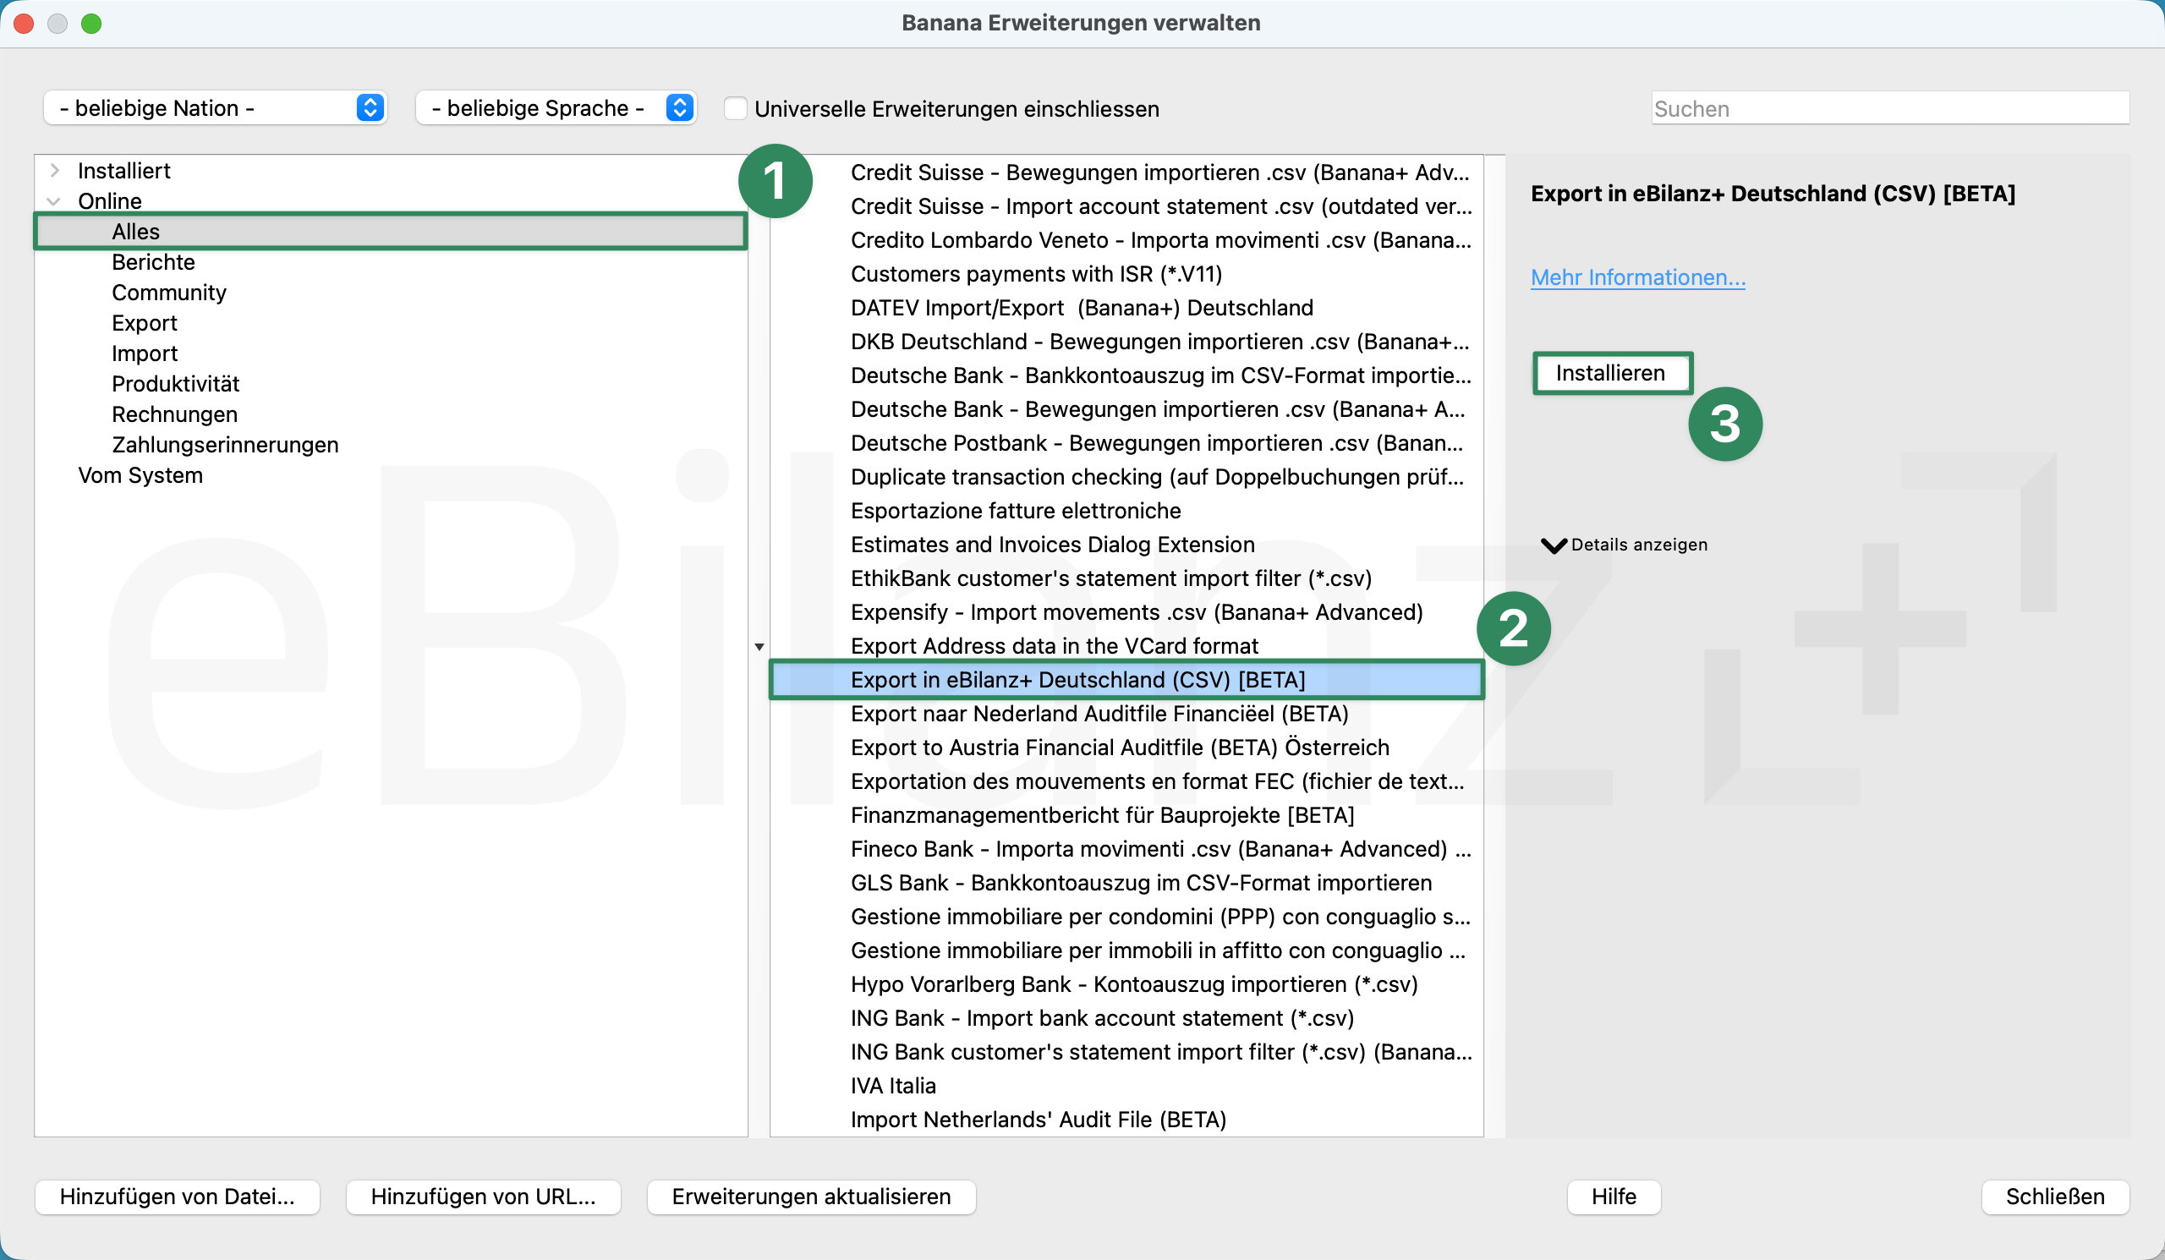Select 'Gestione immobiliare per condomini (PPP)' entry

pos(1126,917)
